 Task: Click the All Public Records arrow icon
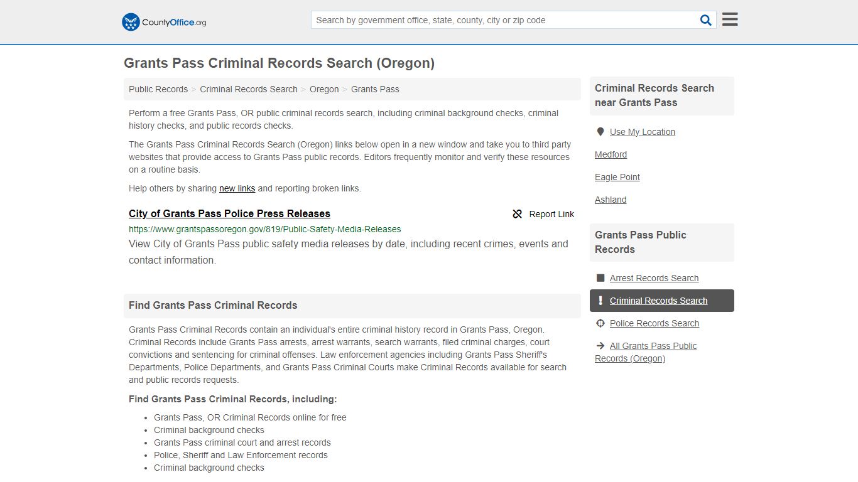tap(600, 346)
